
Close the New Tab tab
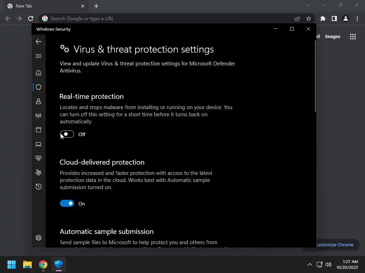tap(83, 6)
